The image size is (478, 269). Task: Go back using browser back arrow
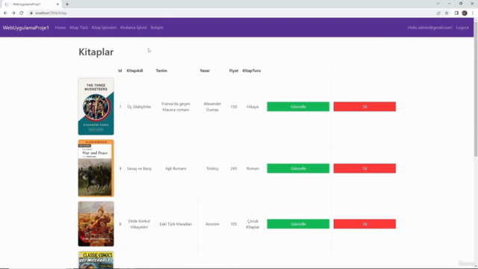[5, 13]
